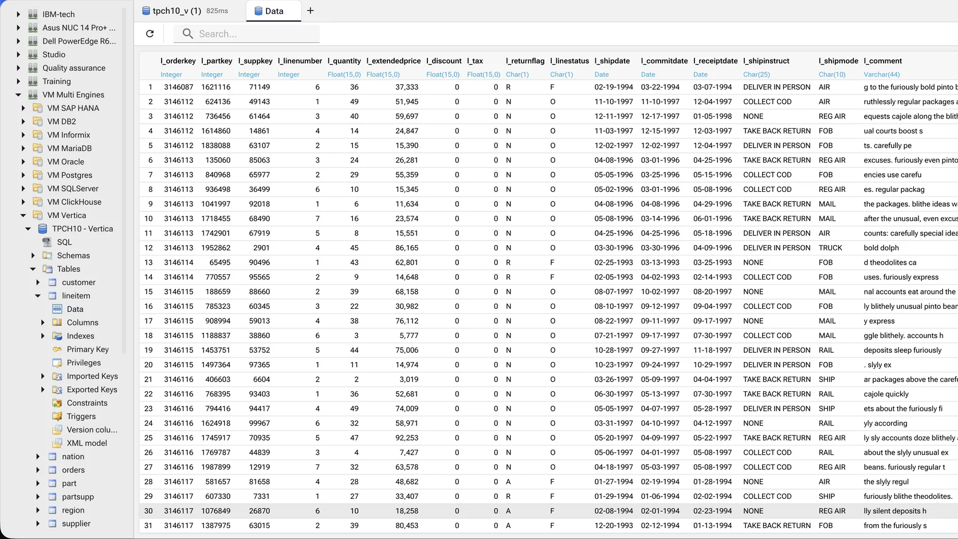Select the Data tab
958x539 pixels.
click(273, 11)
